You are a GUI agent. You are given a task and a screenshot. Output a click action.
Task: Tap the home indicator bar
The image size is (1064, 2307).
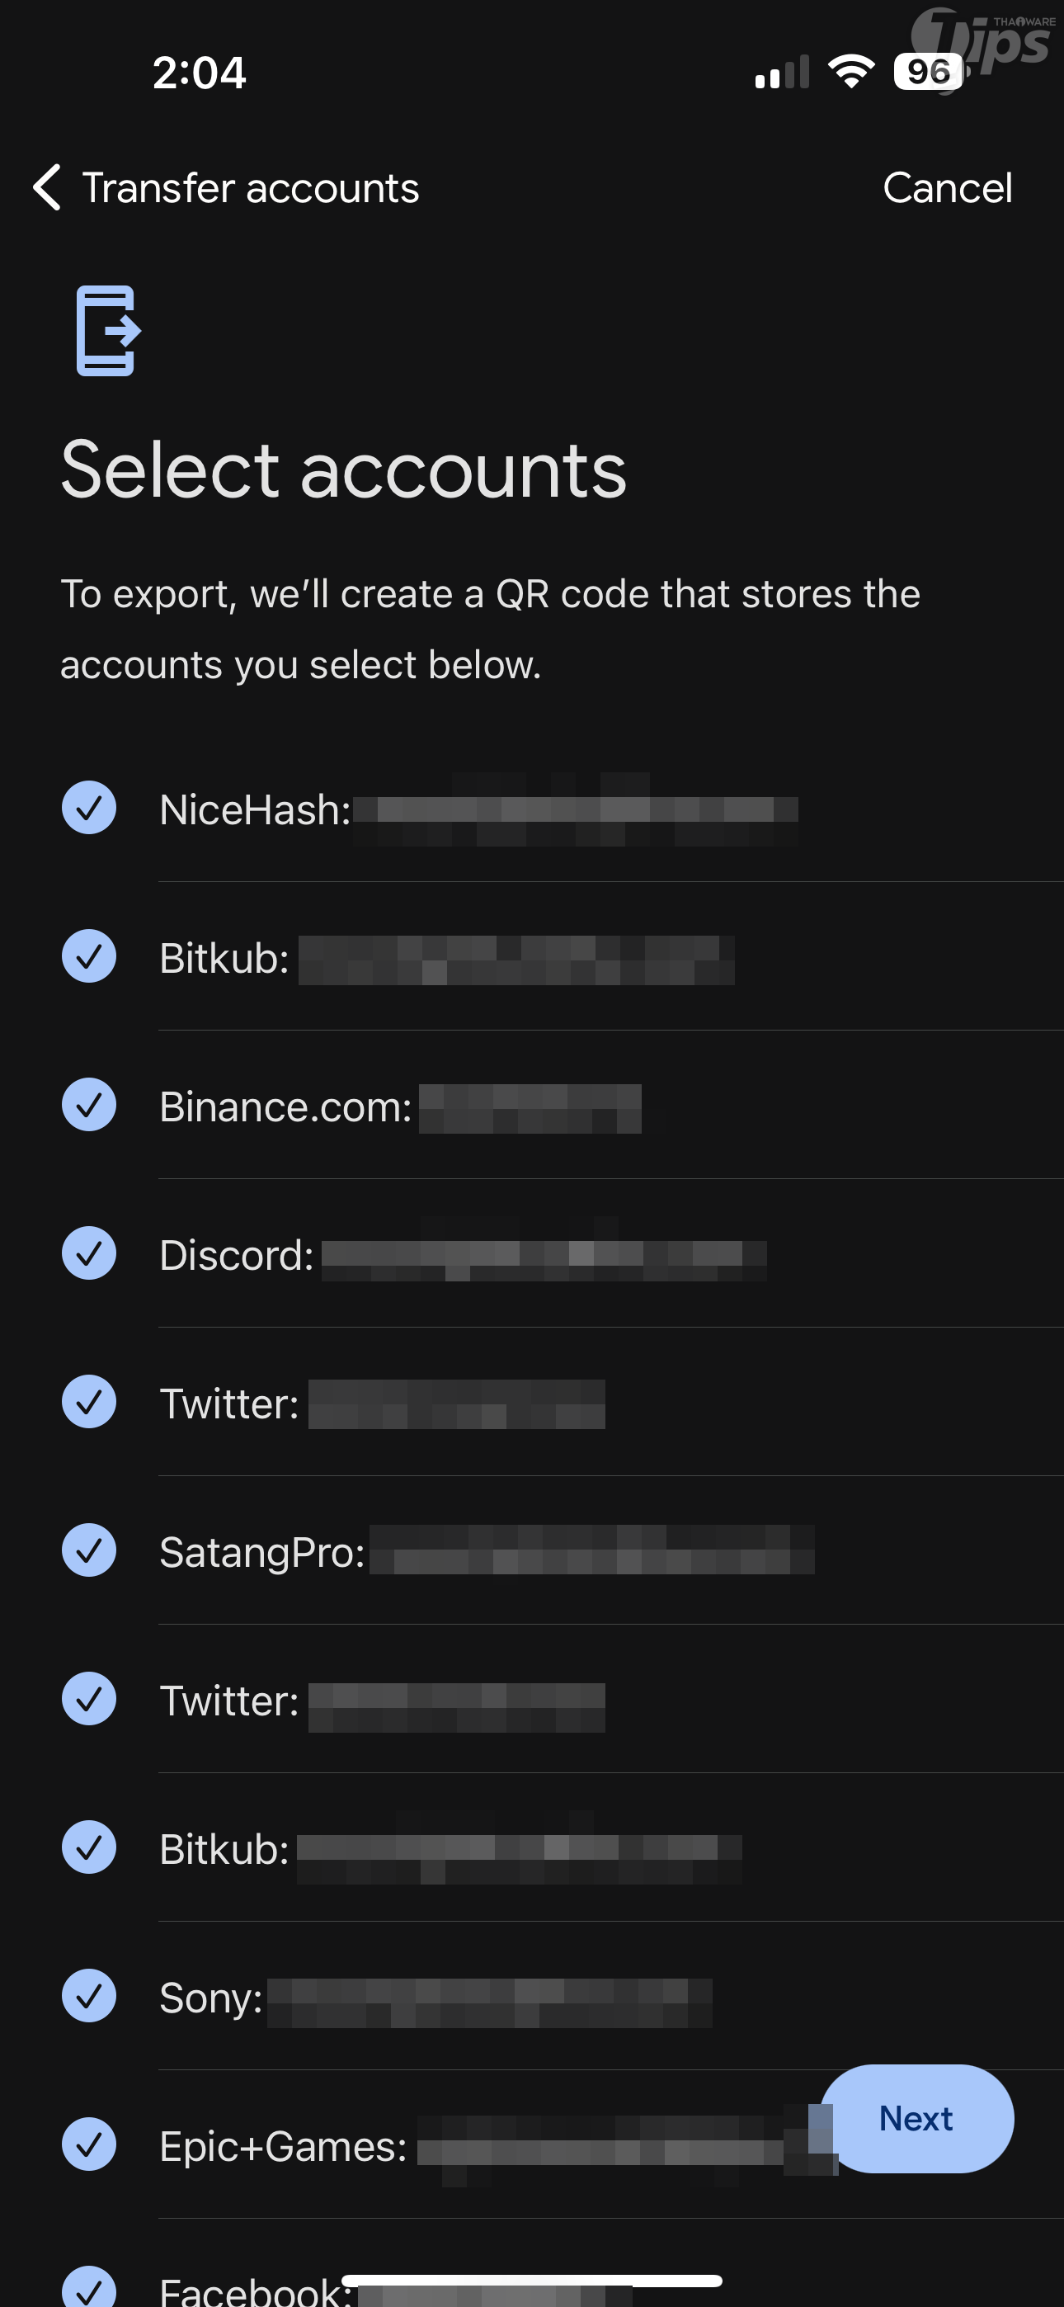[532, 2281]
